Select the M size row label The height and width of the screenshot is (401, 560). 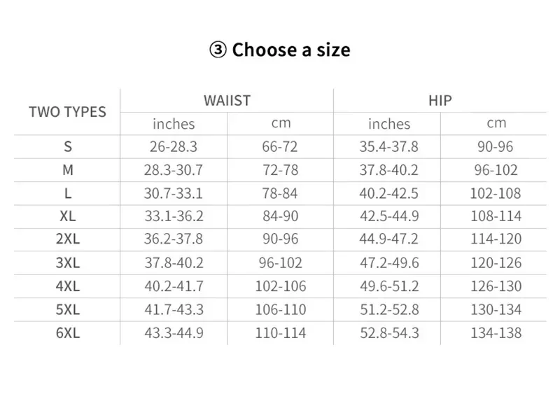[68, 170]
